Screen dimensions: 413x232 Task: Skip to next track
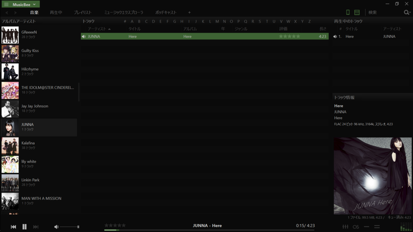[36, 227]
